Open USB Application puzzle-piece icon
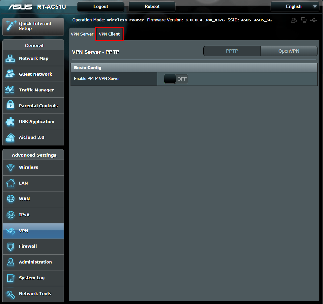 click(10, 121)
